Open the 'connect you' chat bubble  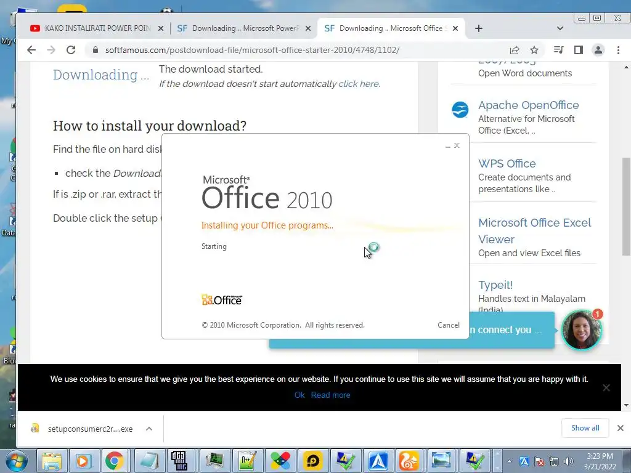coord(511,330)
